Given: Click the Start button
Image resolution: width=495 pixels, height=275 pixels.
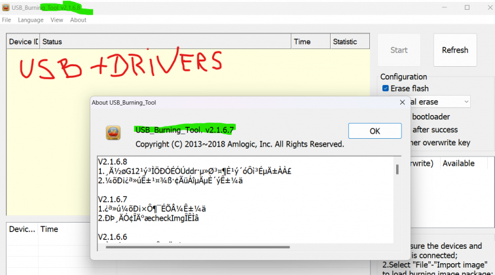Looking at the screenshot, I should tap(399, 50).
